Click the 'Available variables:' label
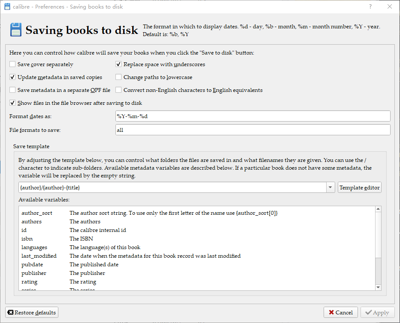 (x=44, y=200)
